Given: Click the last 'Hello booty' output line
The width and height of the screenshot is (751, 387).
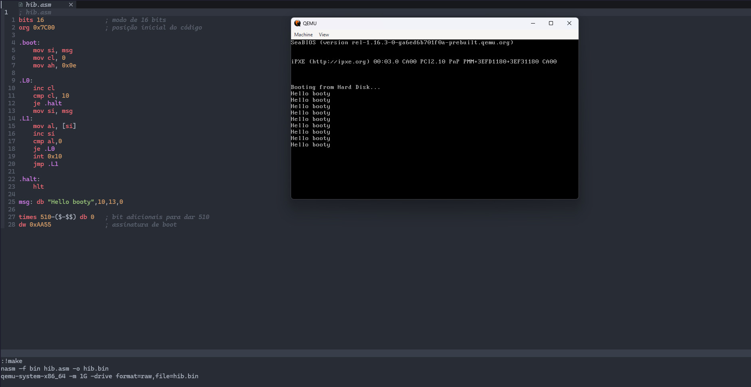Looking at the screenshot, I should (311, 145).
